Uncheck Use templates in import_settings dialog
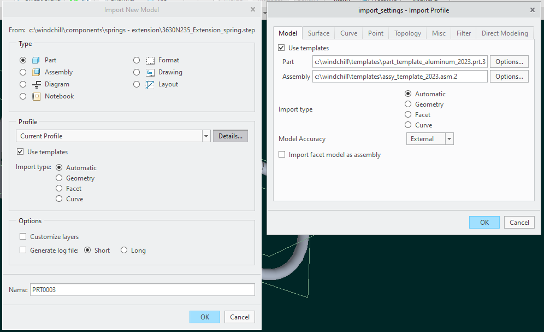Image resolution: width=544 pixels, height=332 pixels. 281,48
